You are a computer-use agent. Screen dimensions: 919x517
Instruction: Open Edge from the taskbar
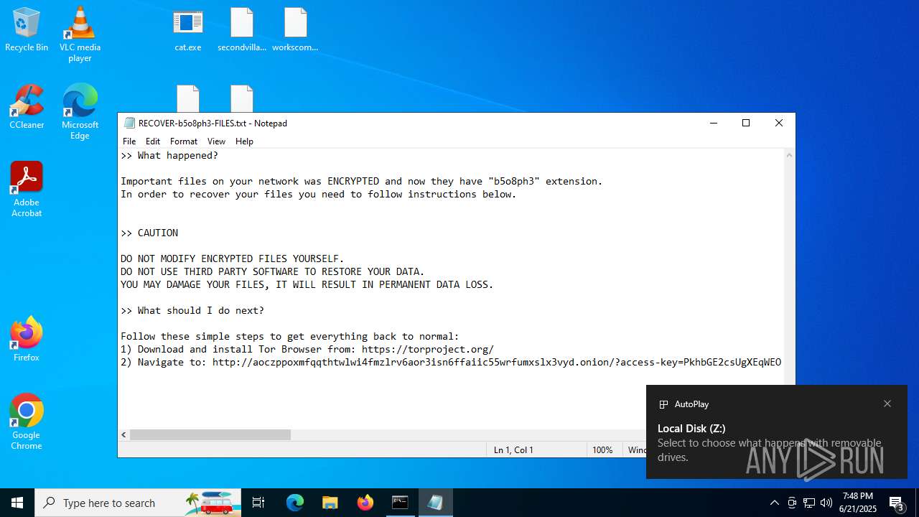[x=295, y=503]
